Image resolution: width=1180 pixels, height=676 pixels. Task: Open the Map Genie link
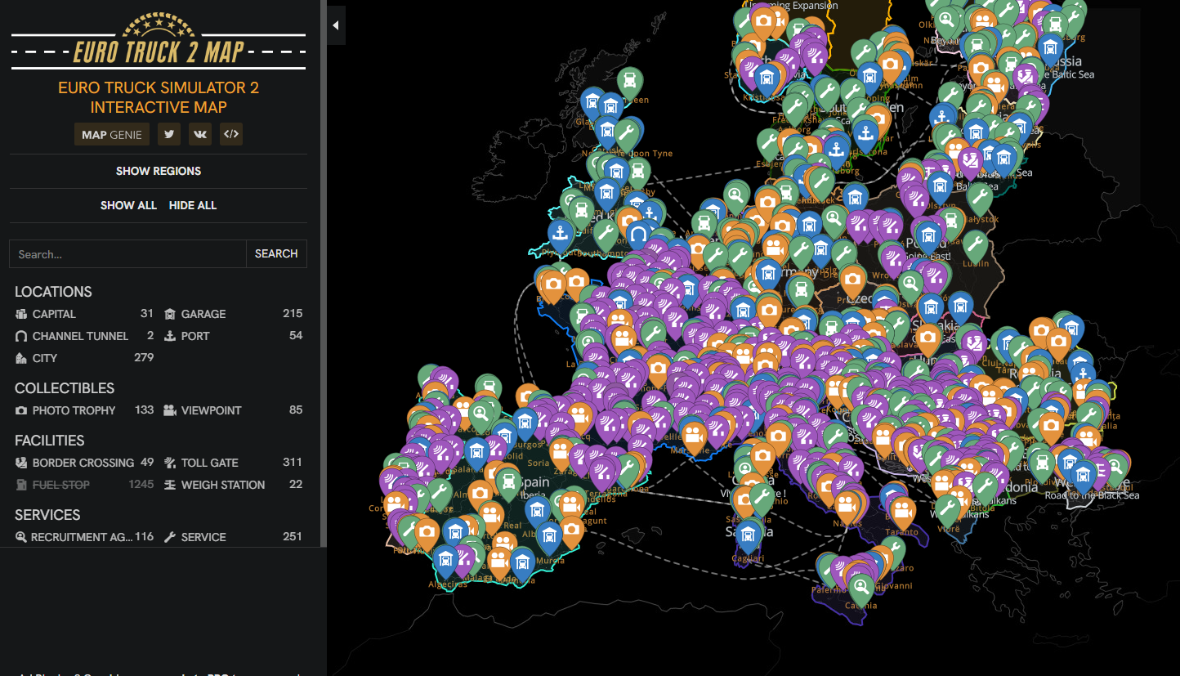coord(112,135)
